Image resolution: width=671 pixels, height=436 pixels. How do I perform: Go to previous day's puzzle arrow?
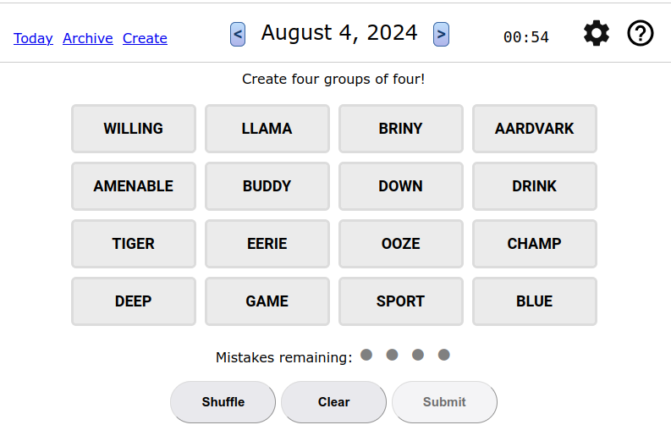pos(238,34)
